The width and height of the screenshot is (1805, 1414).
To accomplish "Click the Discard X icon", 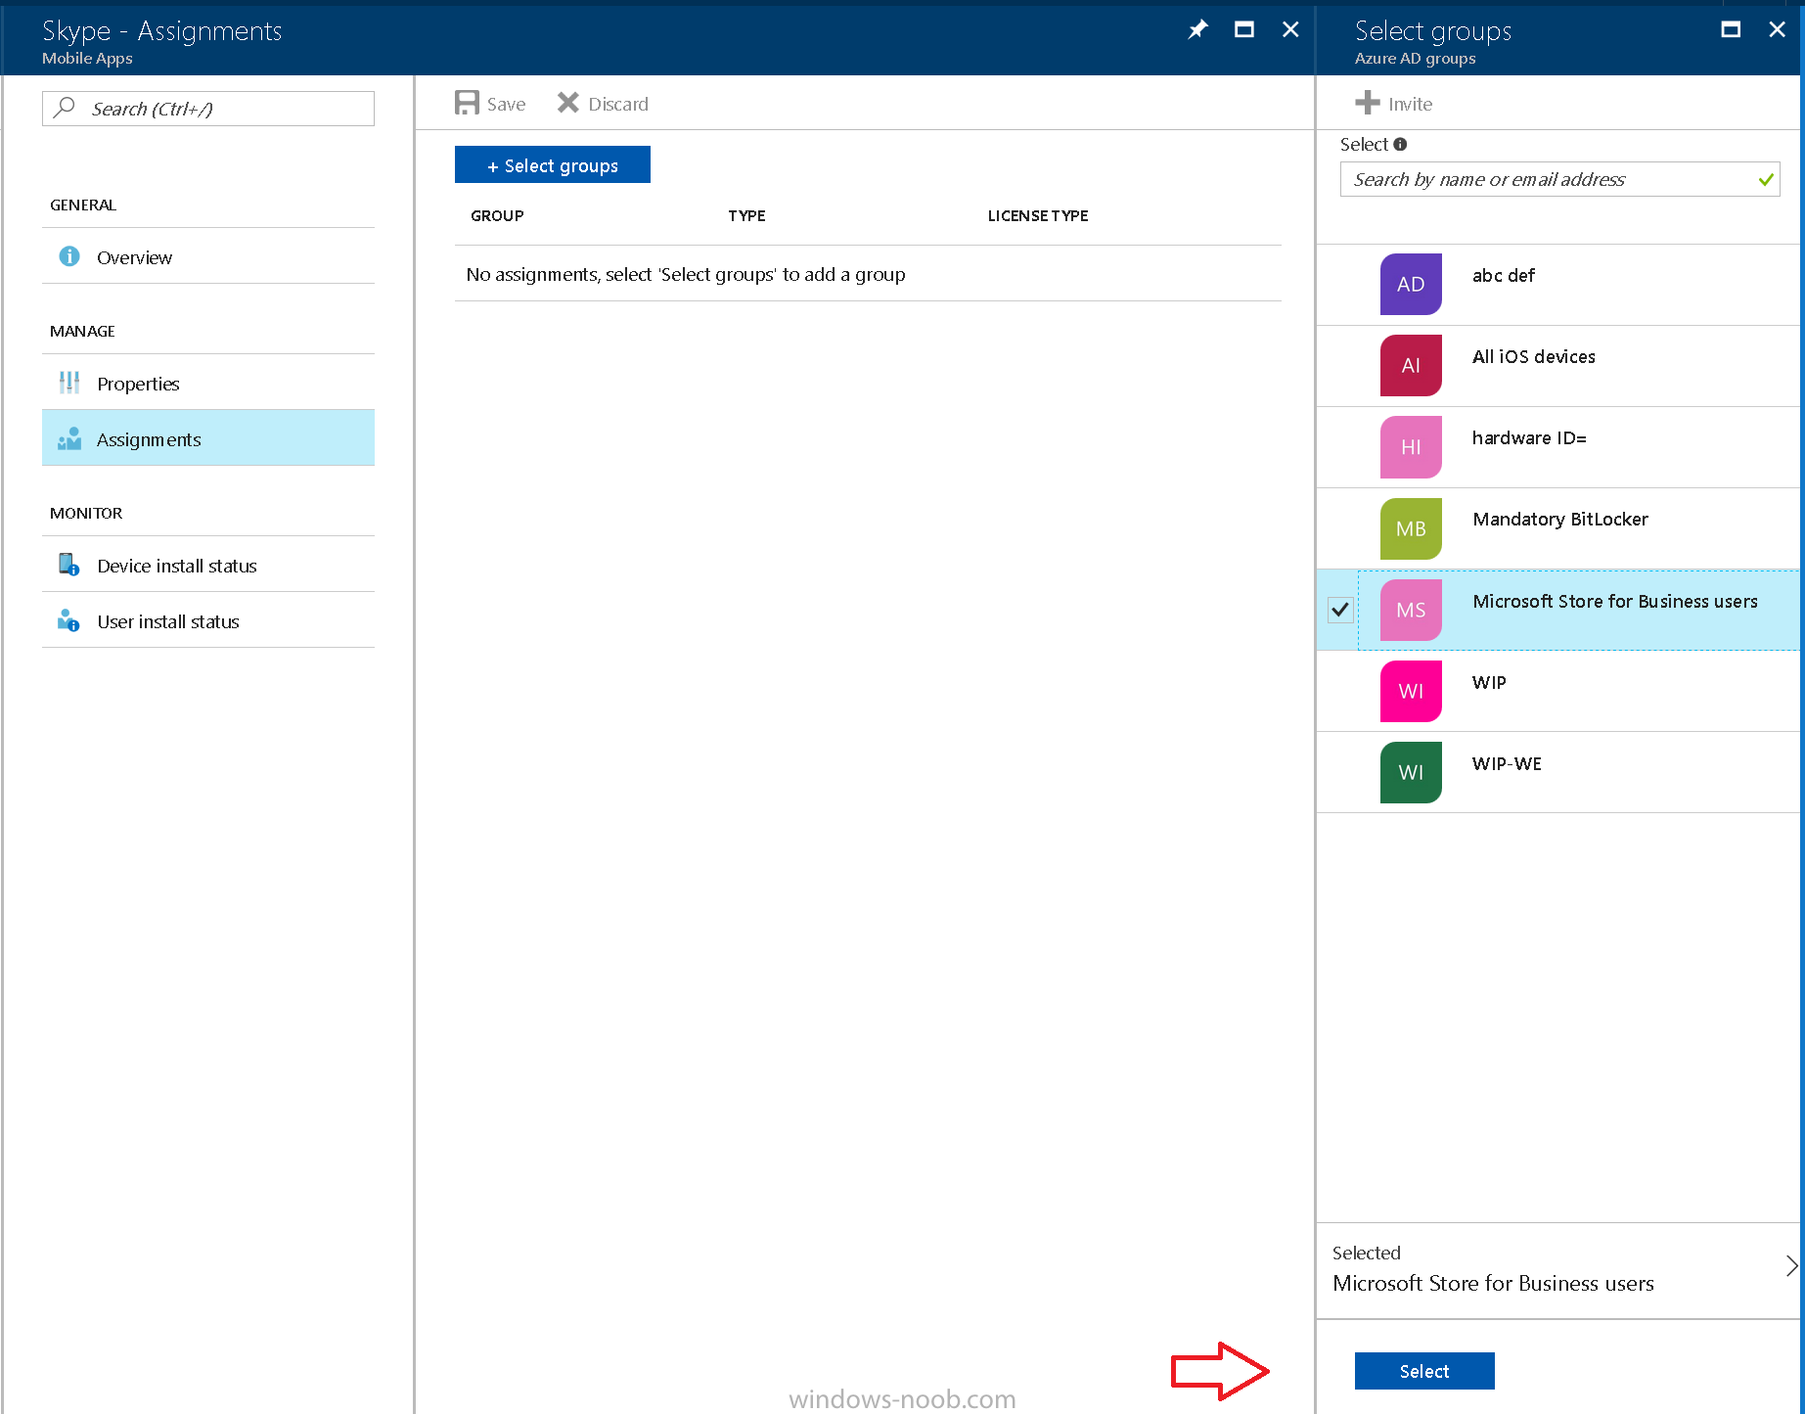I will tap(568, 103).
